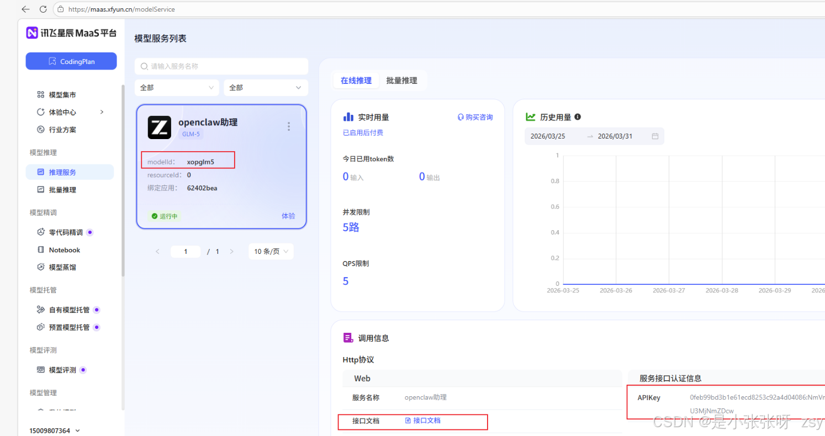Screen dimensions: 825x436
Task: Open the 10 条/页 page size dropdown
Action: (271, 252)
